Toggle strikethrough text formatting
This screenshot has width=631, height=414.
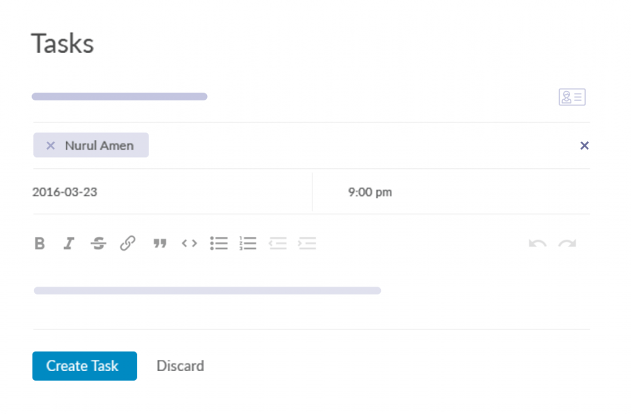tap(98, 243)
